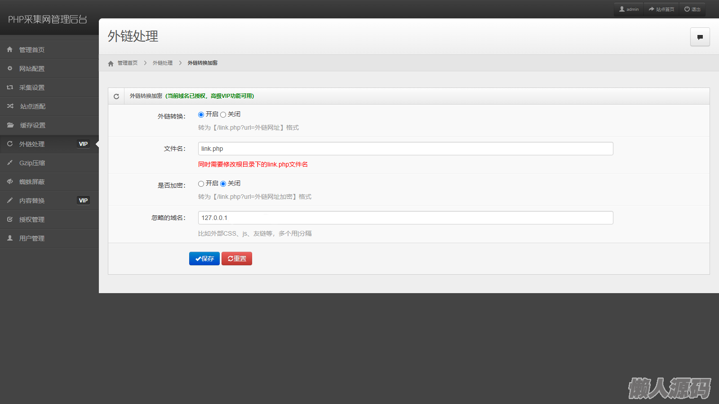Select 站点适配 from the sidebar
The width and height of the screenshot is (719, 404).
tap(49, 106)
